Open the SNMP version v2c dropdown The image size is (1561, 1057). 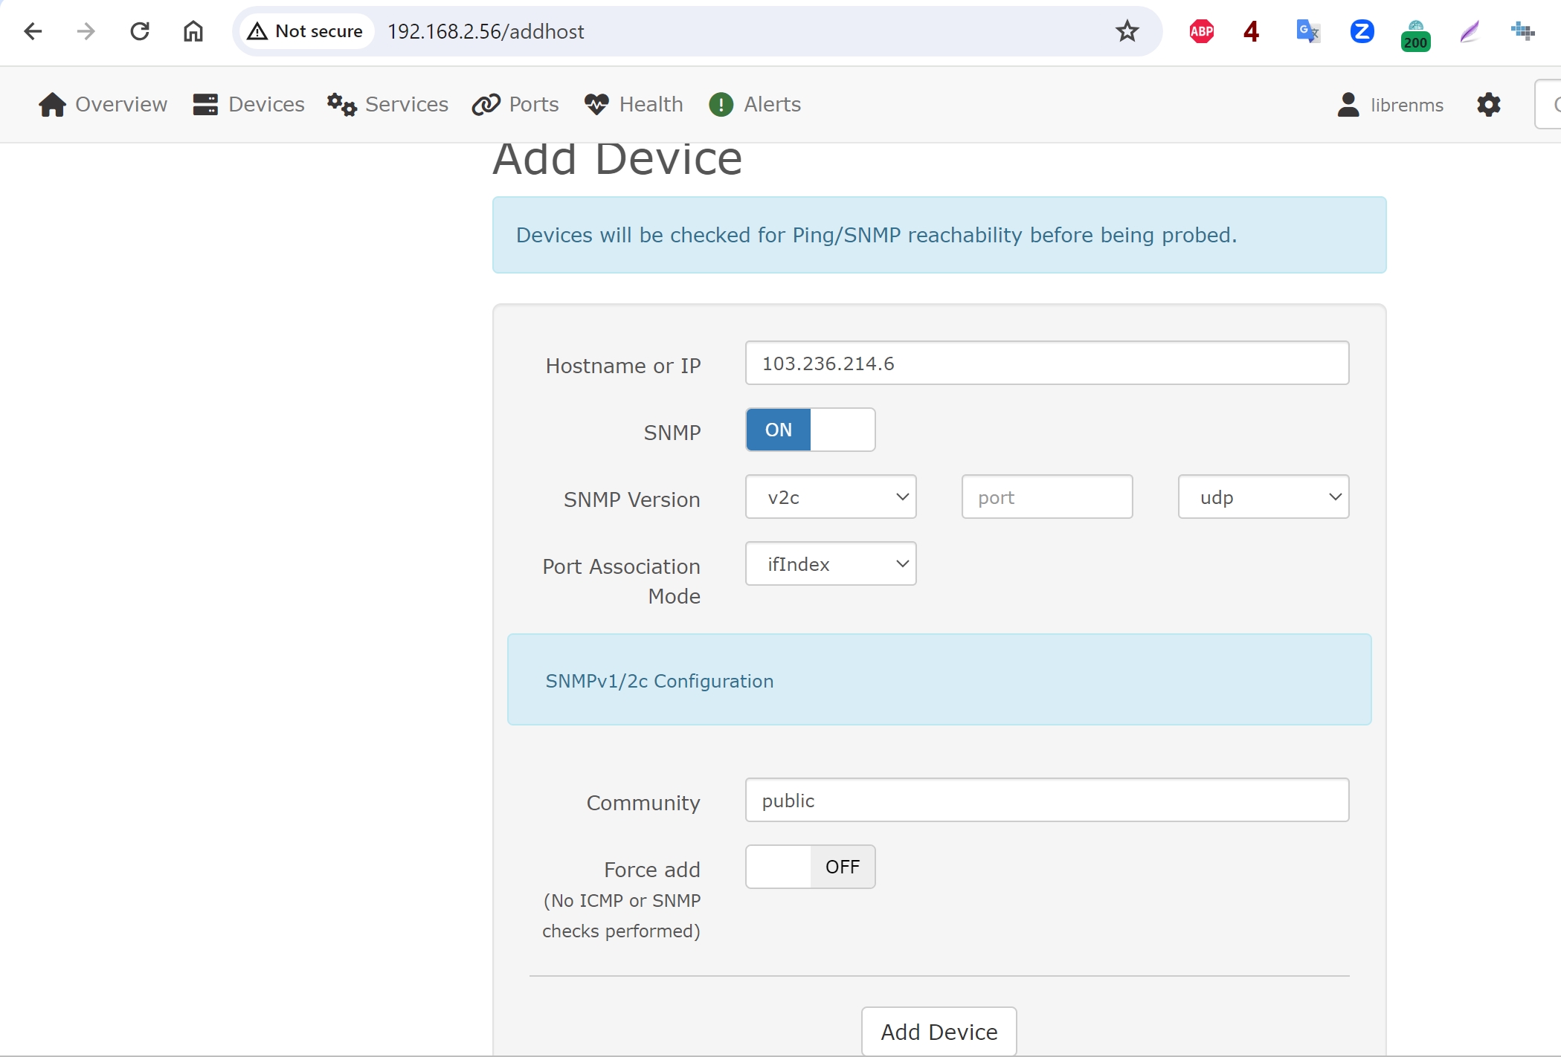point(831,497)
